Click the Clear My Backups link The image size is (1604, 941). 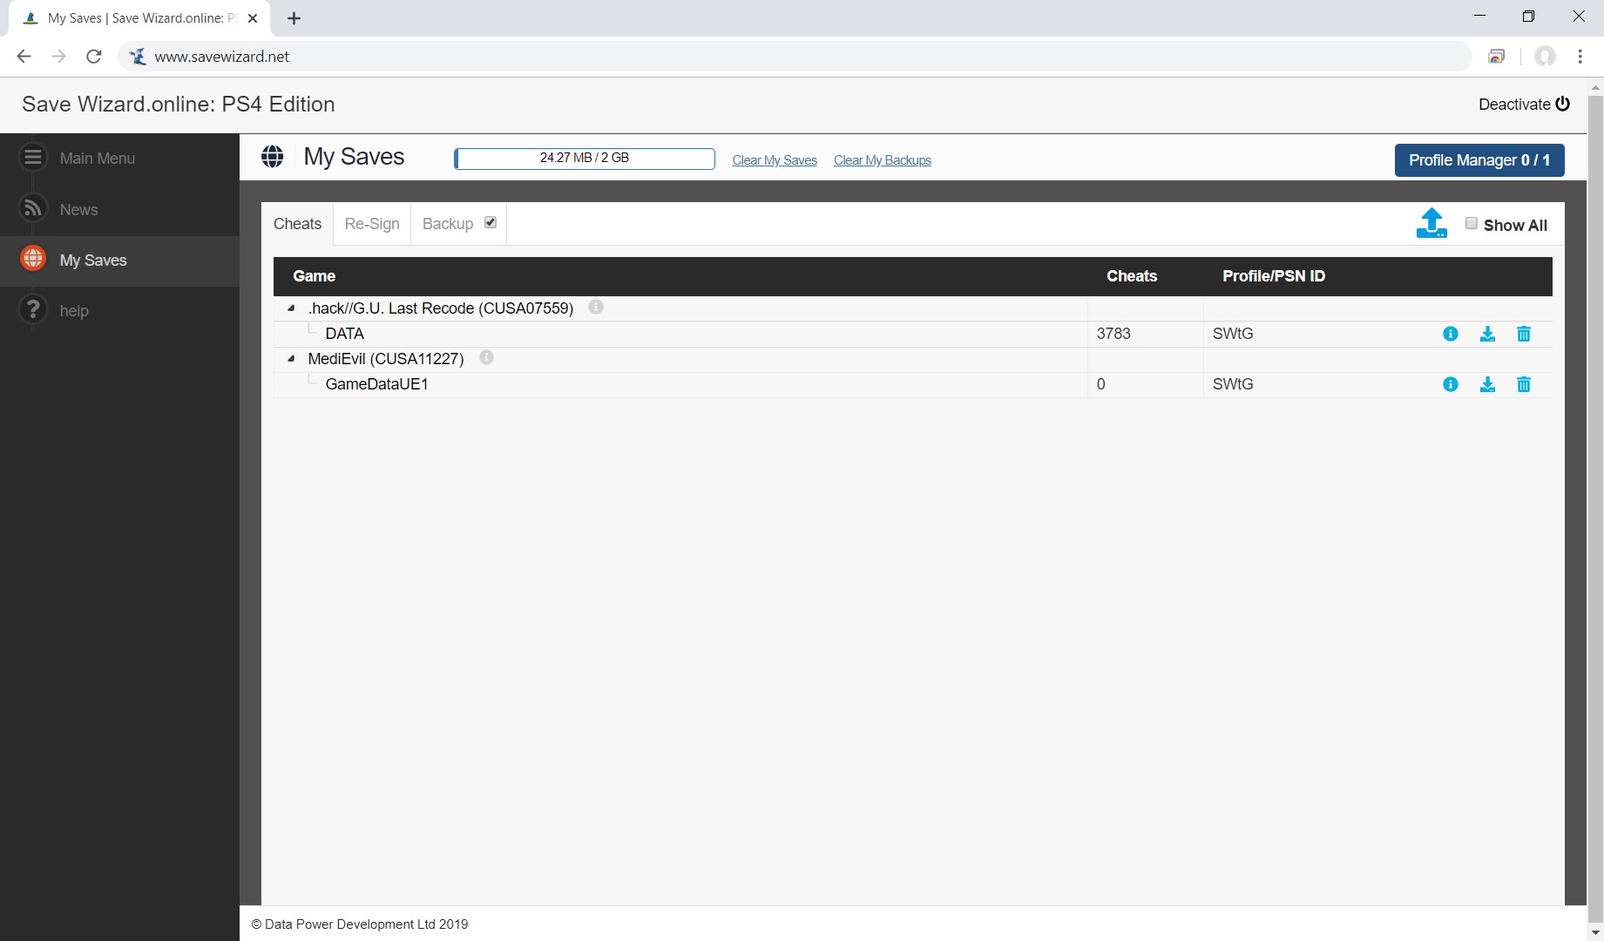[883, 160]
